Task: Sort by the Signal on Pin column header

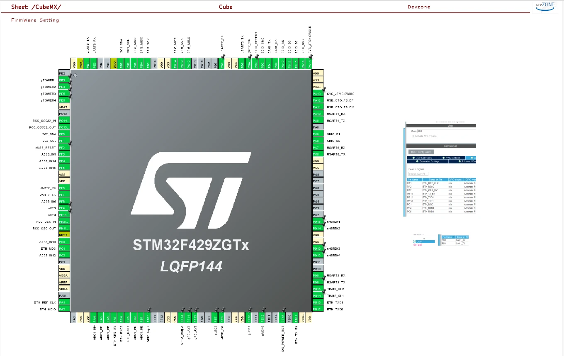Action: (435, 180)
